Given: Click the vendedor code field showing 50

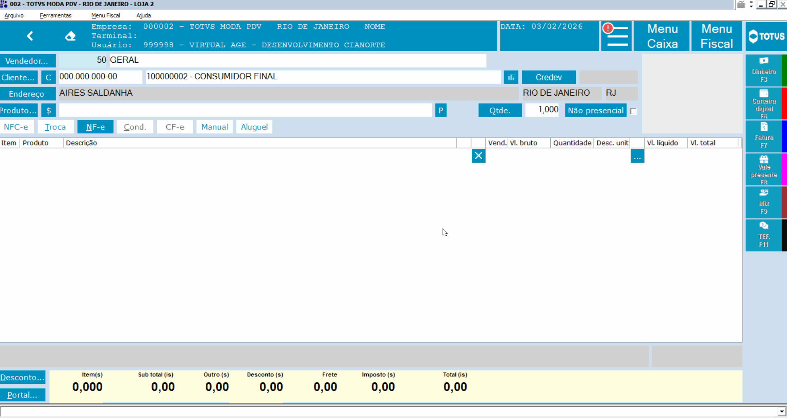Looking at the screenshot, I should [x=83, y=61].
